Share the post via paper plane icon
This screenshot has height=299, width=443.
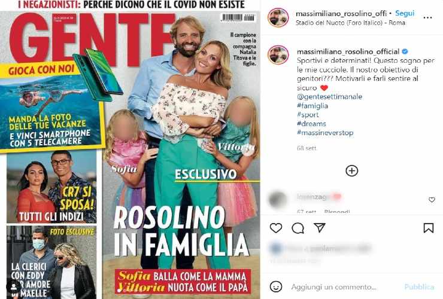(x=320, y=228)
